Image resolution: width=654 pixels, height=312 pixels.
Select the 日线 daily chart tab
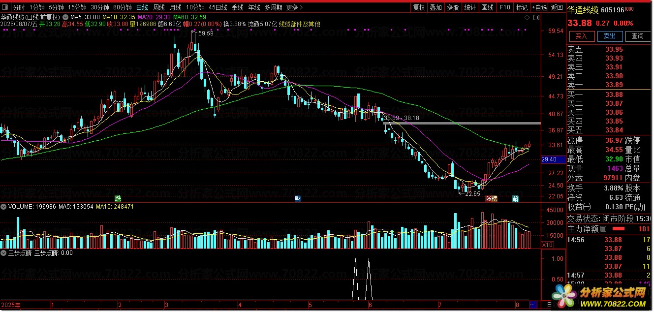(142, 7)
